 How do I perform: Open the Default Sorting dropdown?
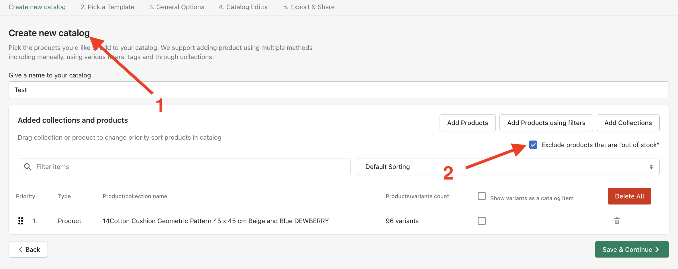coord(508,167)
